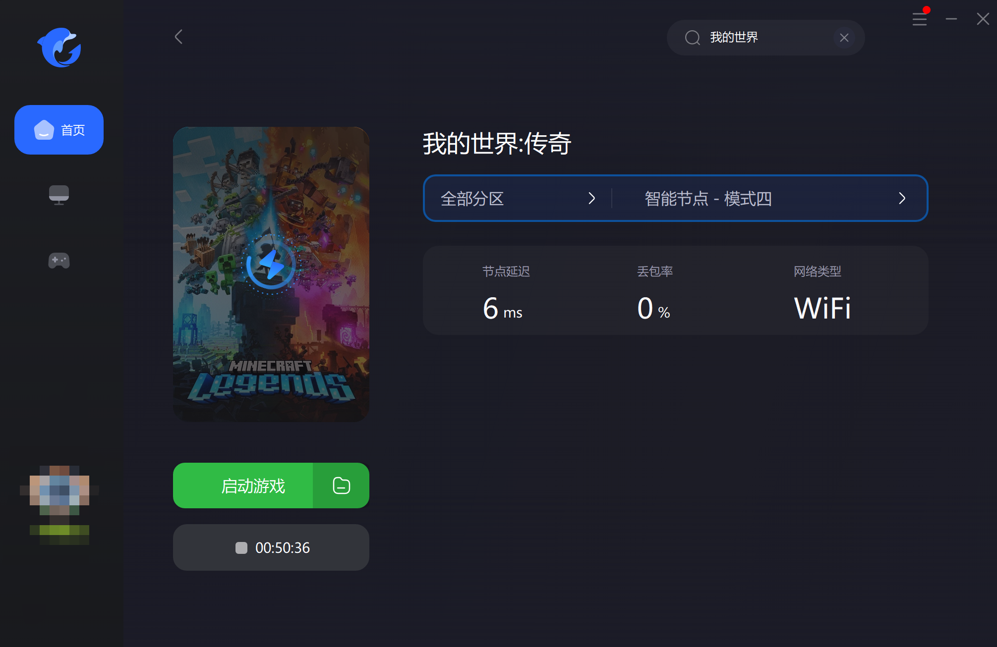
Task: Click the search magnifier icon
Action: click(x=693, y=38)
